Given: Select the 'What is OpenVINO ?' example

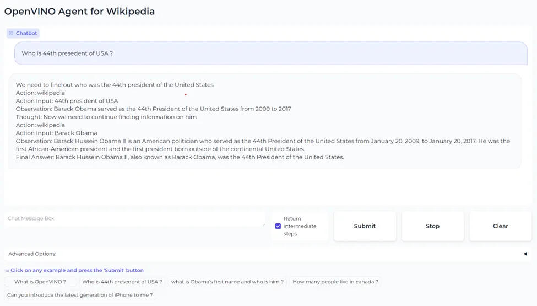Looking at the screenshot, I should [40, 282].
